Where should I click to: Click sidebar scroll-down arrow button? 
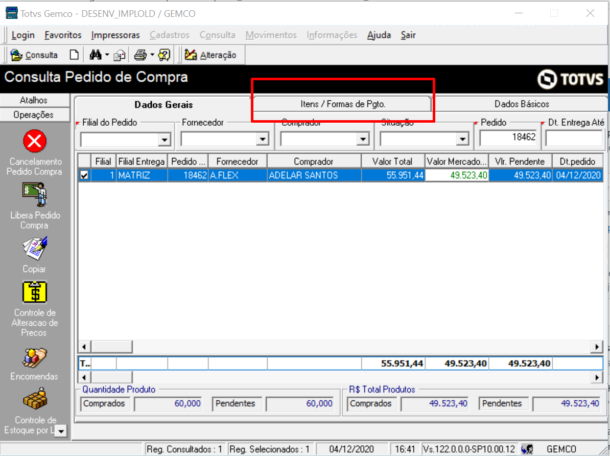click(61, 430)
